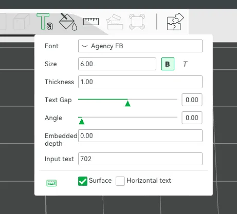
Task: Click the faded cube tool icon
Action: [22, 22]
